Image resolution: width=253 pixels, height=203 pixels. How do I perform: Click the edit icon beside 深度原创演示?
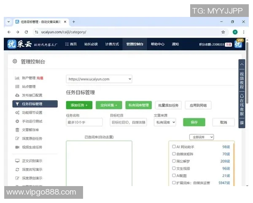[x=17, y=178]
